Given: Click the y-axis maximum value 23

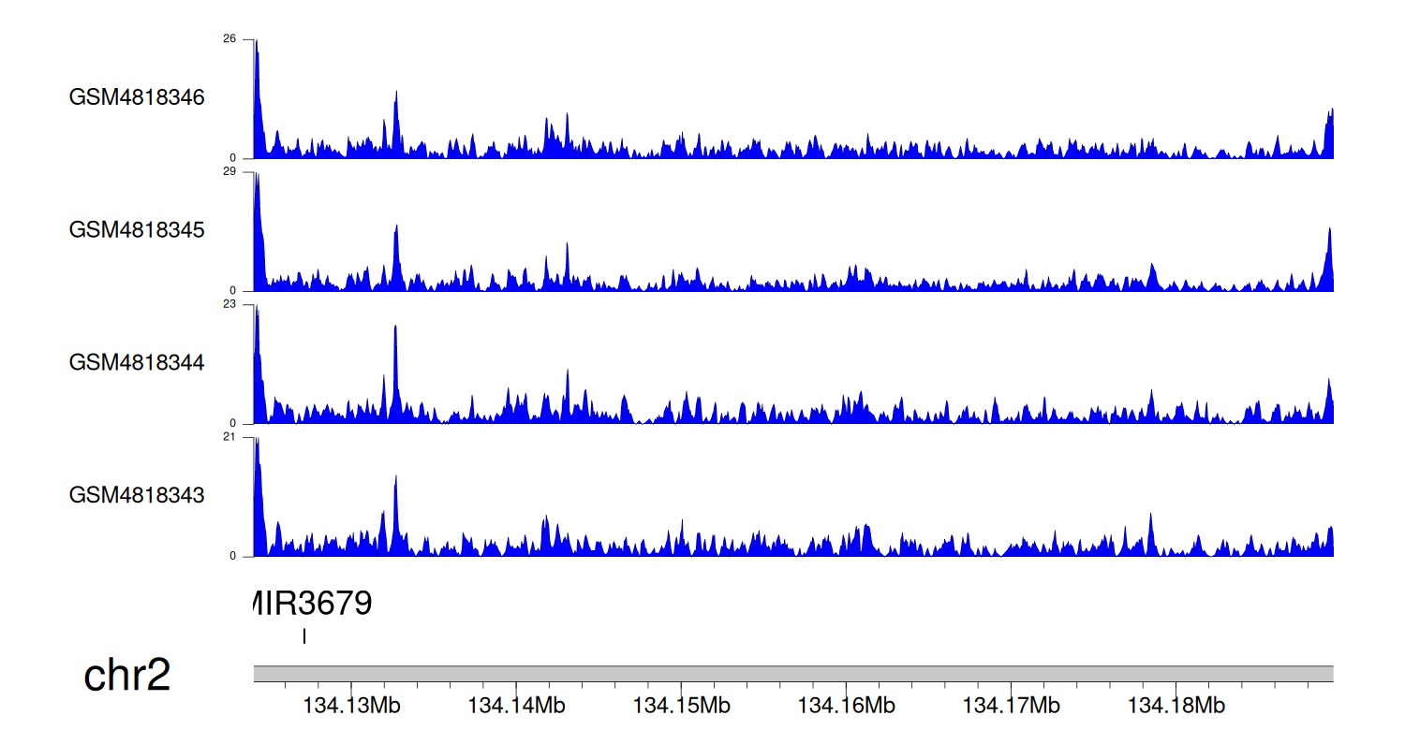Looking at the screenshot, I should pyautogui.click(x=229, y=304).
